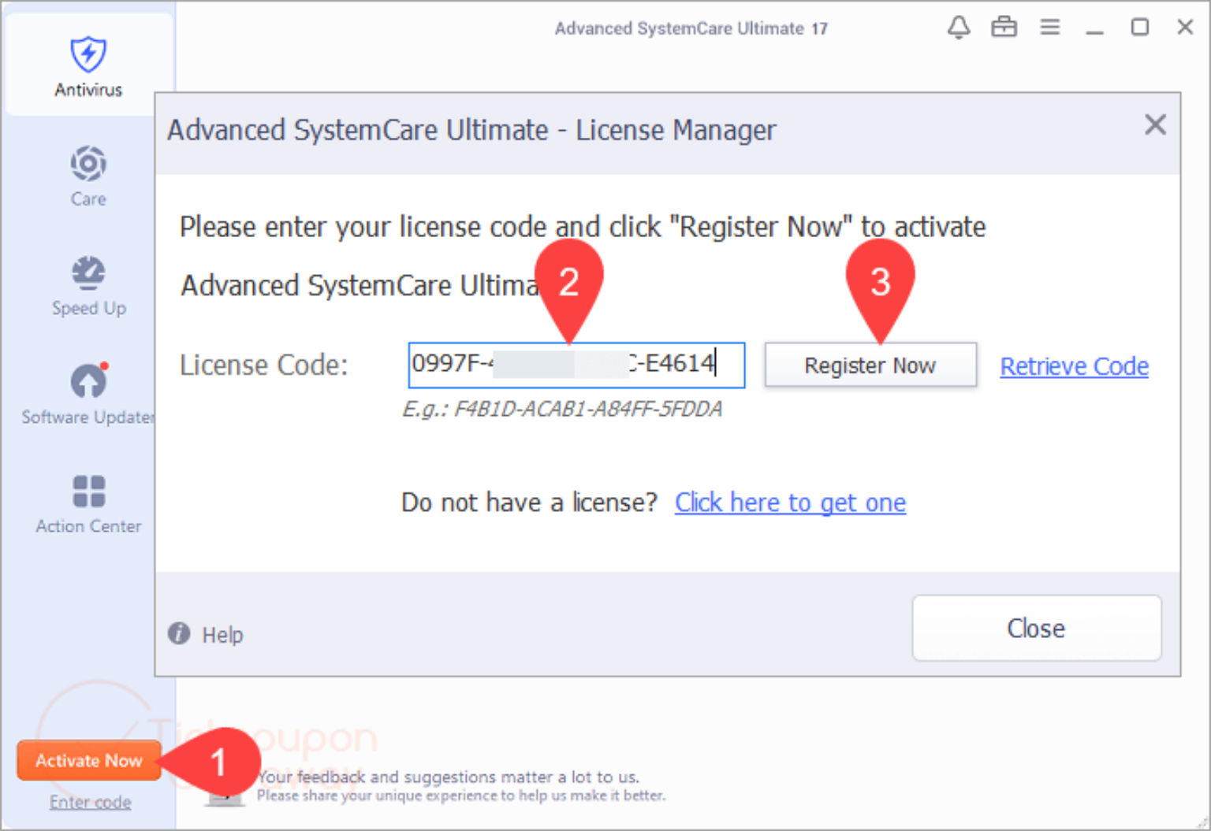Open the gift box promotions icon
Viewport: 1211px width, 831px height.
1004,27
